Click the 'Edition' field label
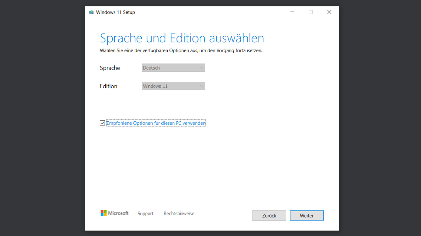 pos(108,86)
